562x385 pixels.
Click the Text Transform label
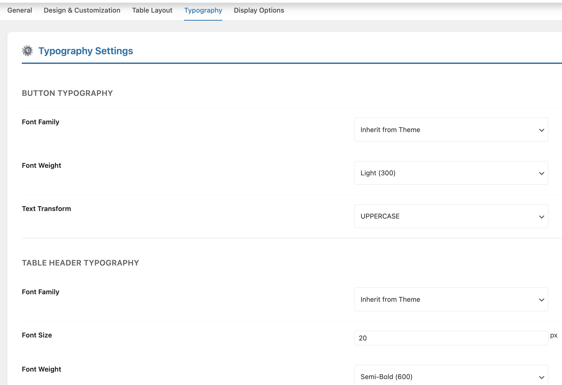point(46,209)
